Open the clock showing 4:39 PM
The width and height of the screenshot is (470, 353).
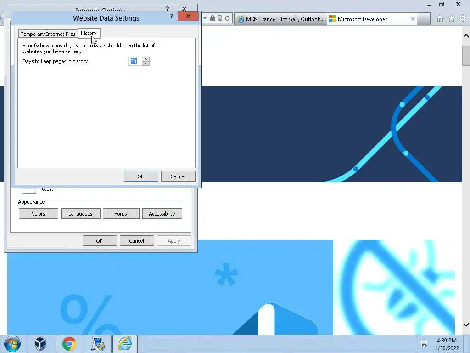click(447, 344)
